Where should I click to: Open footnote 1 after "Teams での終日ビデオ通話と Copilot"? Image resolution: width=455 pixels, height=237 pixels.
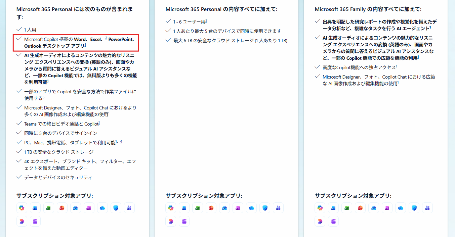point(99,123)
